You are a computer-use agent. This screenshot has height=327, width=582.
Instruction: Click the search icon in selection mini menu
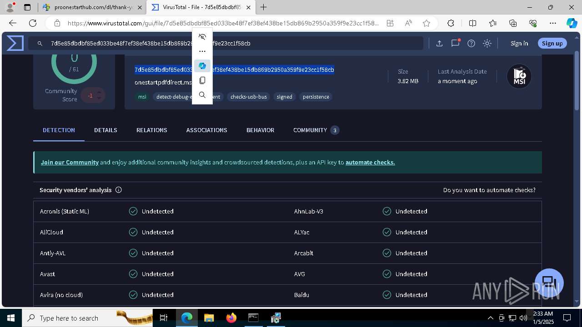202,95
